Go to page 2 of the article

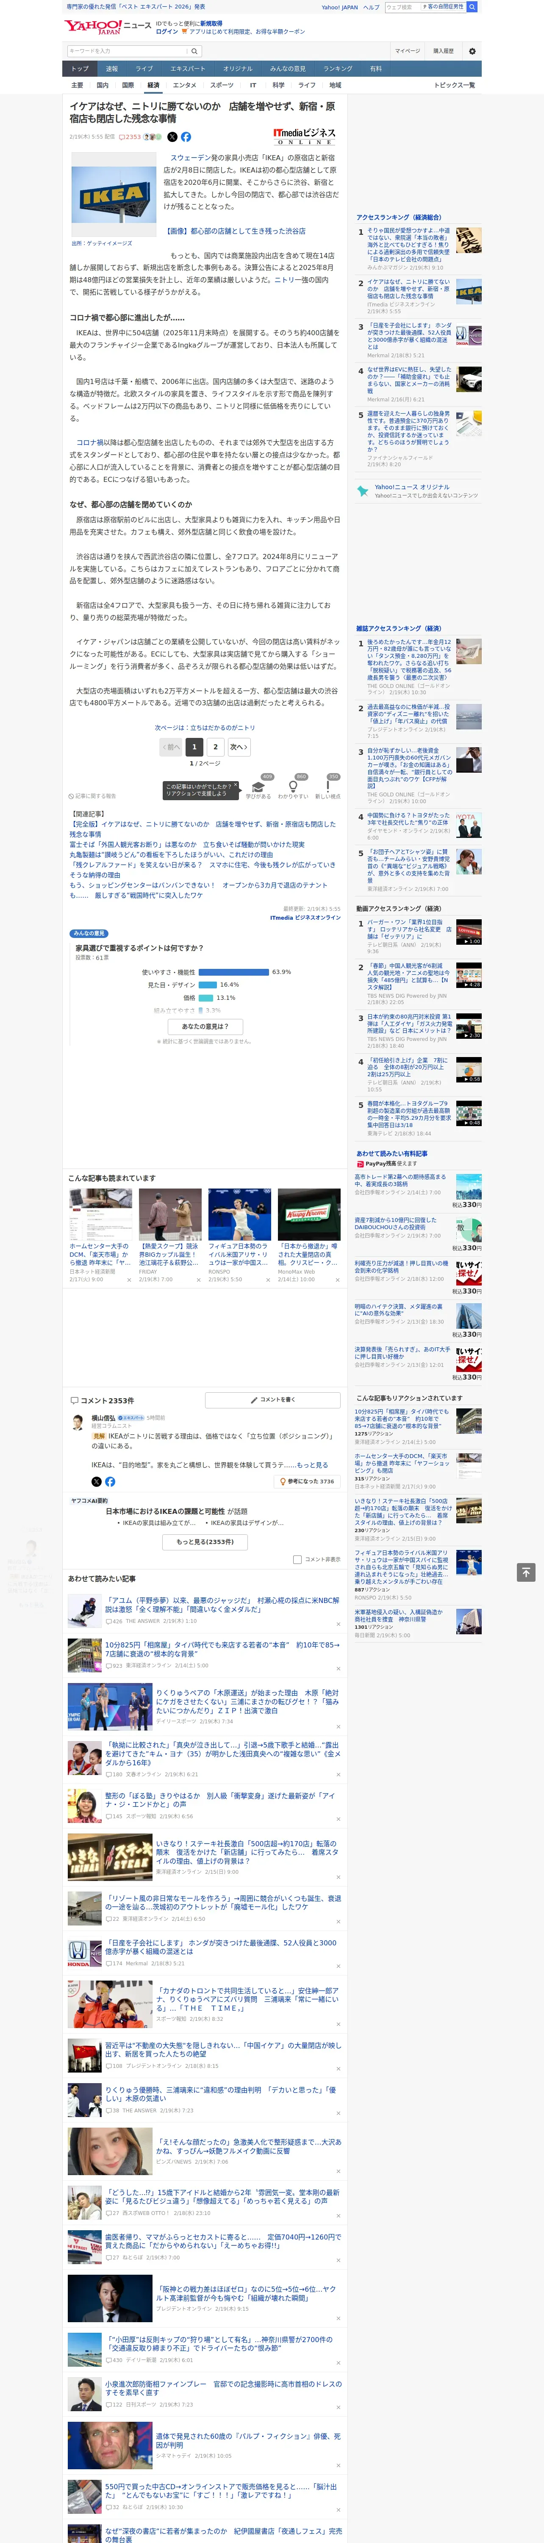coord(215,747)
